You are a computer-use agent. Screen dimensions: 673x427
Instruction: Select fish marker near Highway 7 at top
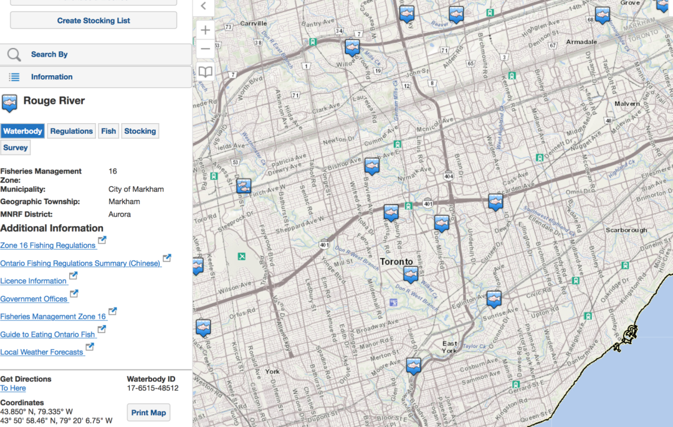click(x=352, y=47)
